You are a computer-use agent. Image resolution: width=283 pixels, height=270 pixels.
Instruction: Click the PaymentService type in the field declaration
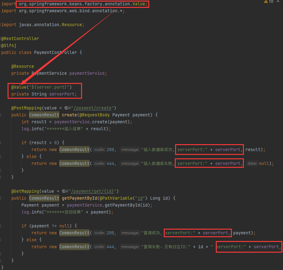[49, 73]
